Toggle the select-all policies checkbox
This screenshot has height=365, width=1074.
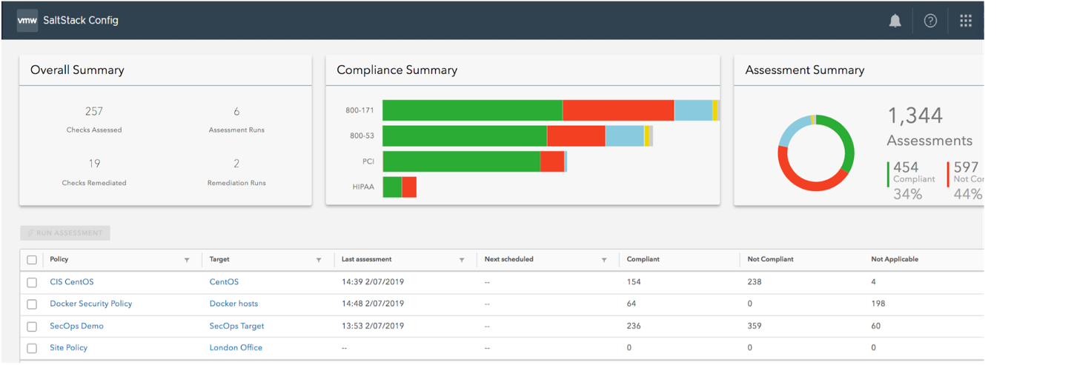pos(32,260)
